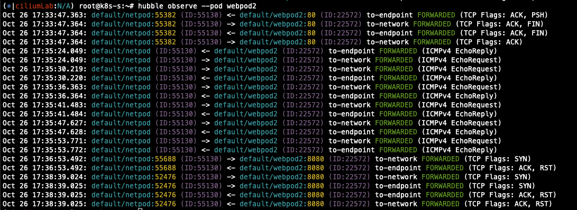Click the 'hubble observe --pod webpod2' command text
This screenshot has height=210, width=577.
click(x=197, y=6)
